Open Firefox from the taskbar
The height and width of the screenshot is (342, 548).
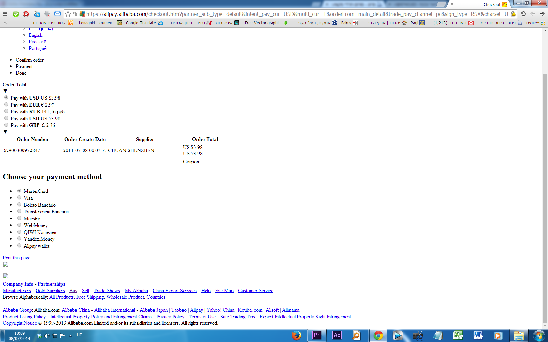pos(297,335)
